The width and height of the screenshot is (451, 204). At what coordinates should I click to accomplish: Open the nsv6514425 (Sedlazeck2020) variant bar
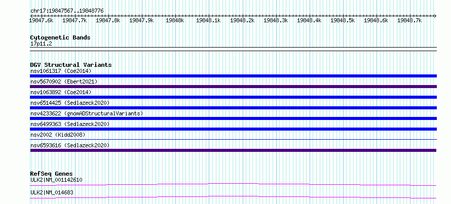tap(233, 108)
